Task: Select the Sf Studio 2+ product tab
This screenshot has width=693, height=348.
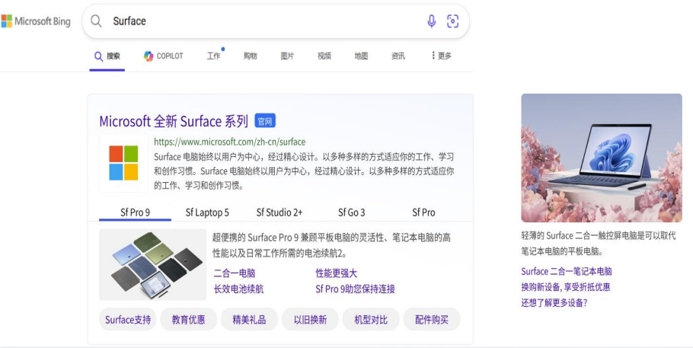Action: point(279,212)
